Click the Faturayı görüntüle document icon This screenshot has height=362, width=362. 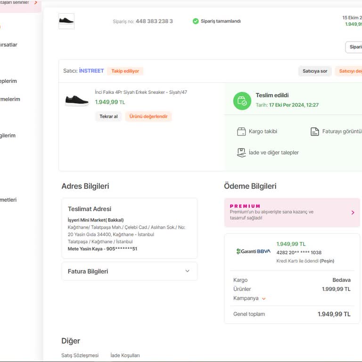315,132
